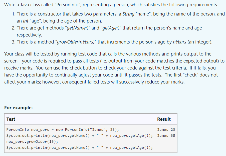Click the PersonInfo constructor code line
Viewport: 226px width, 156px height.
[63, 130]
